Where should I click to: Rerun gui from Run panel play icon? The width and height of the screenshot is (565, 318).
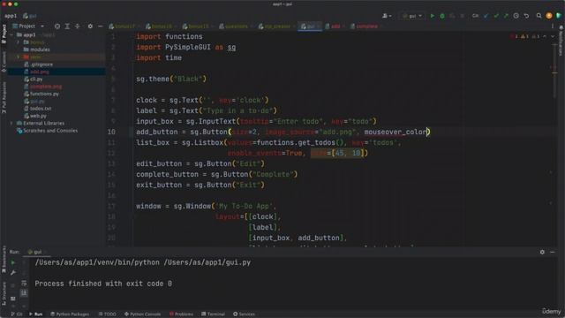point(13,262)
